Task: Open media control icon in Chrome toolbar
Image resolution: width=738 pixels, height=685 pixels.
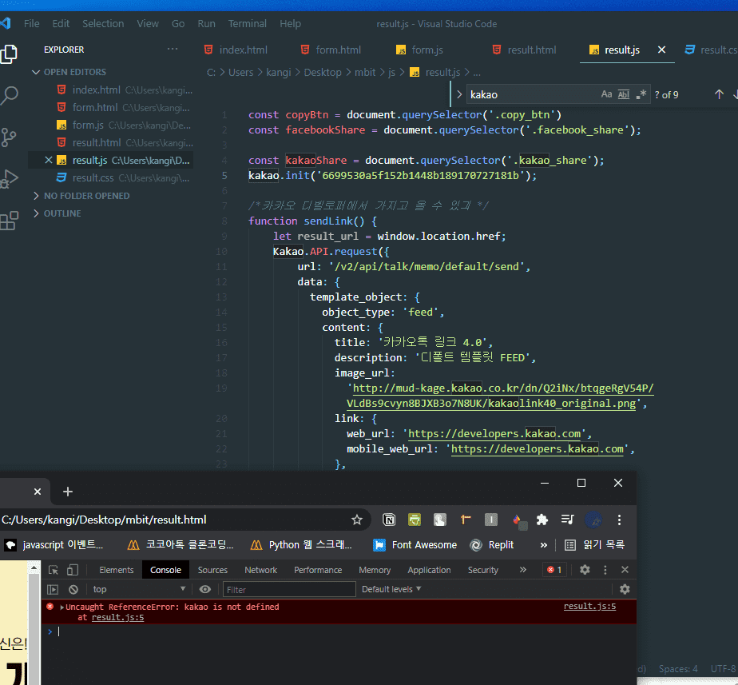Action: point(568,520)
